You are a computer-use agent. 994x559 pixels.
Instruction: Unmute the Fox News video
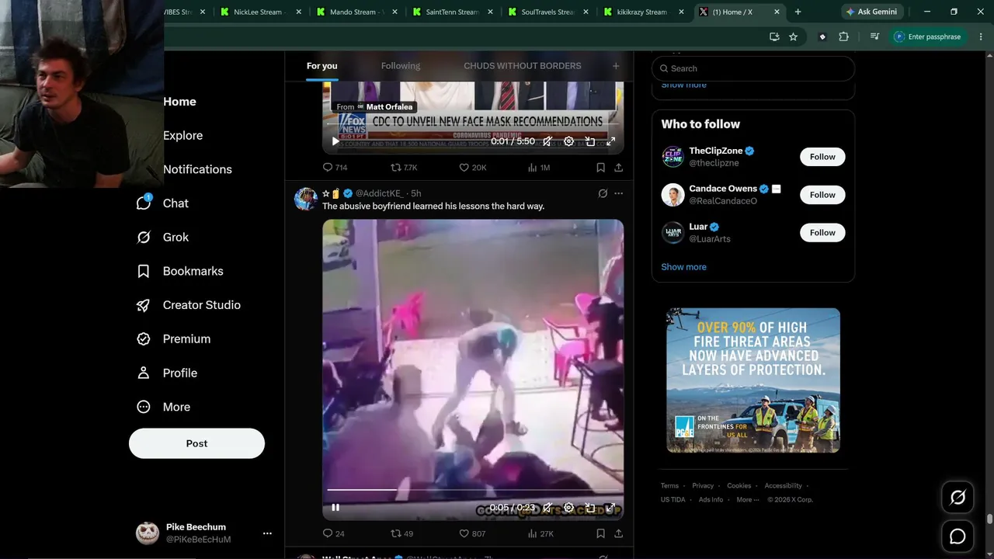coord(547,141)
